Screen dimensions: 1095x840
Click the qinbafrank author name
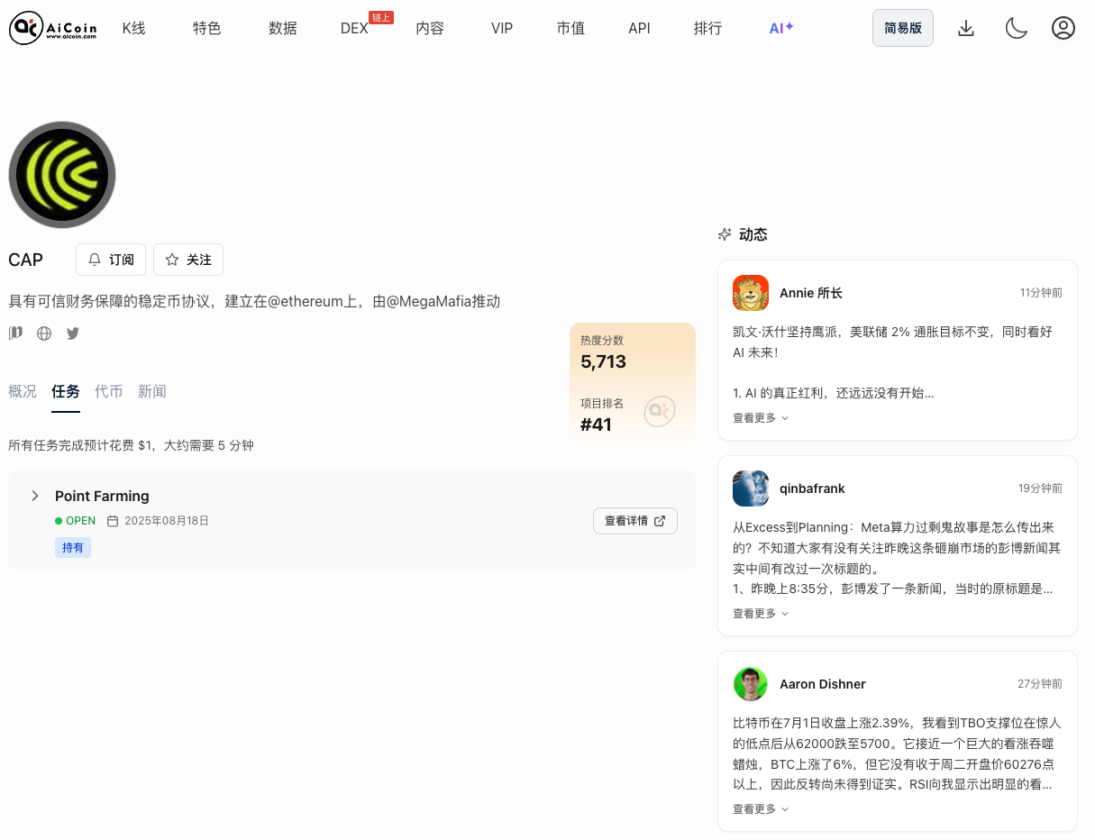(812, 488)
